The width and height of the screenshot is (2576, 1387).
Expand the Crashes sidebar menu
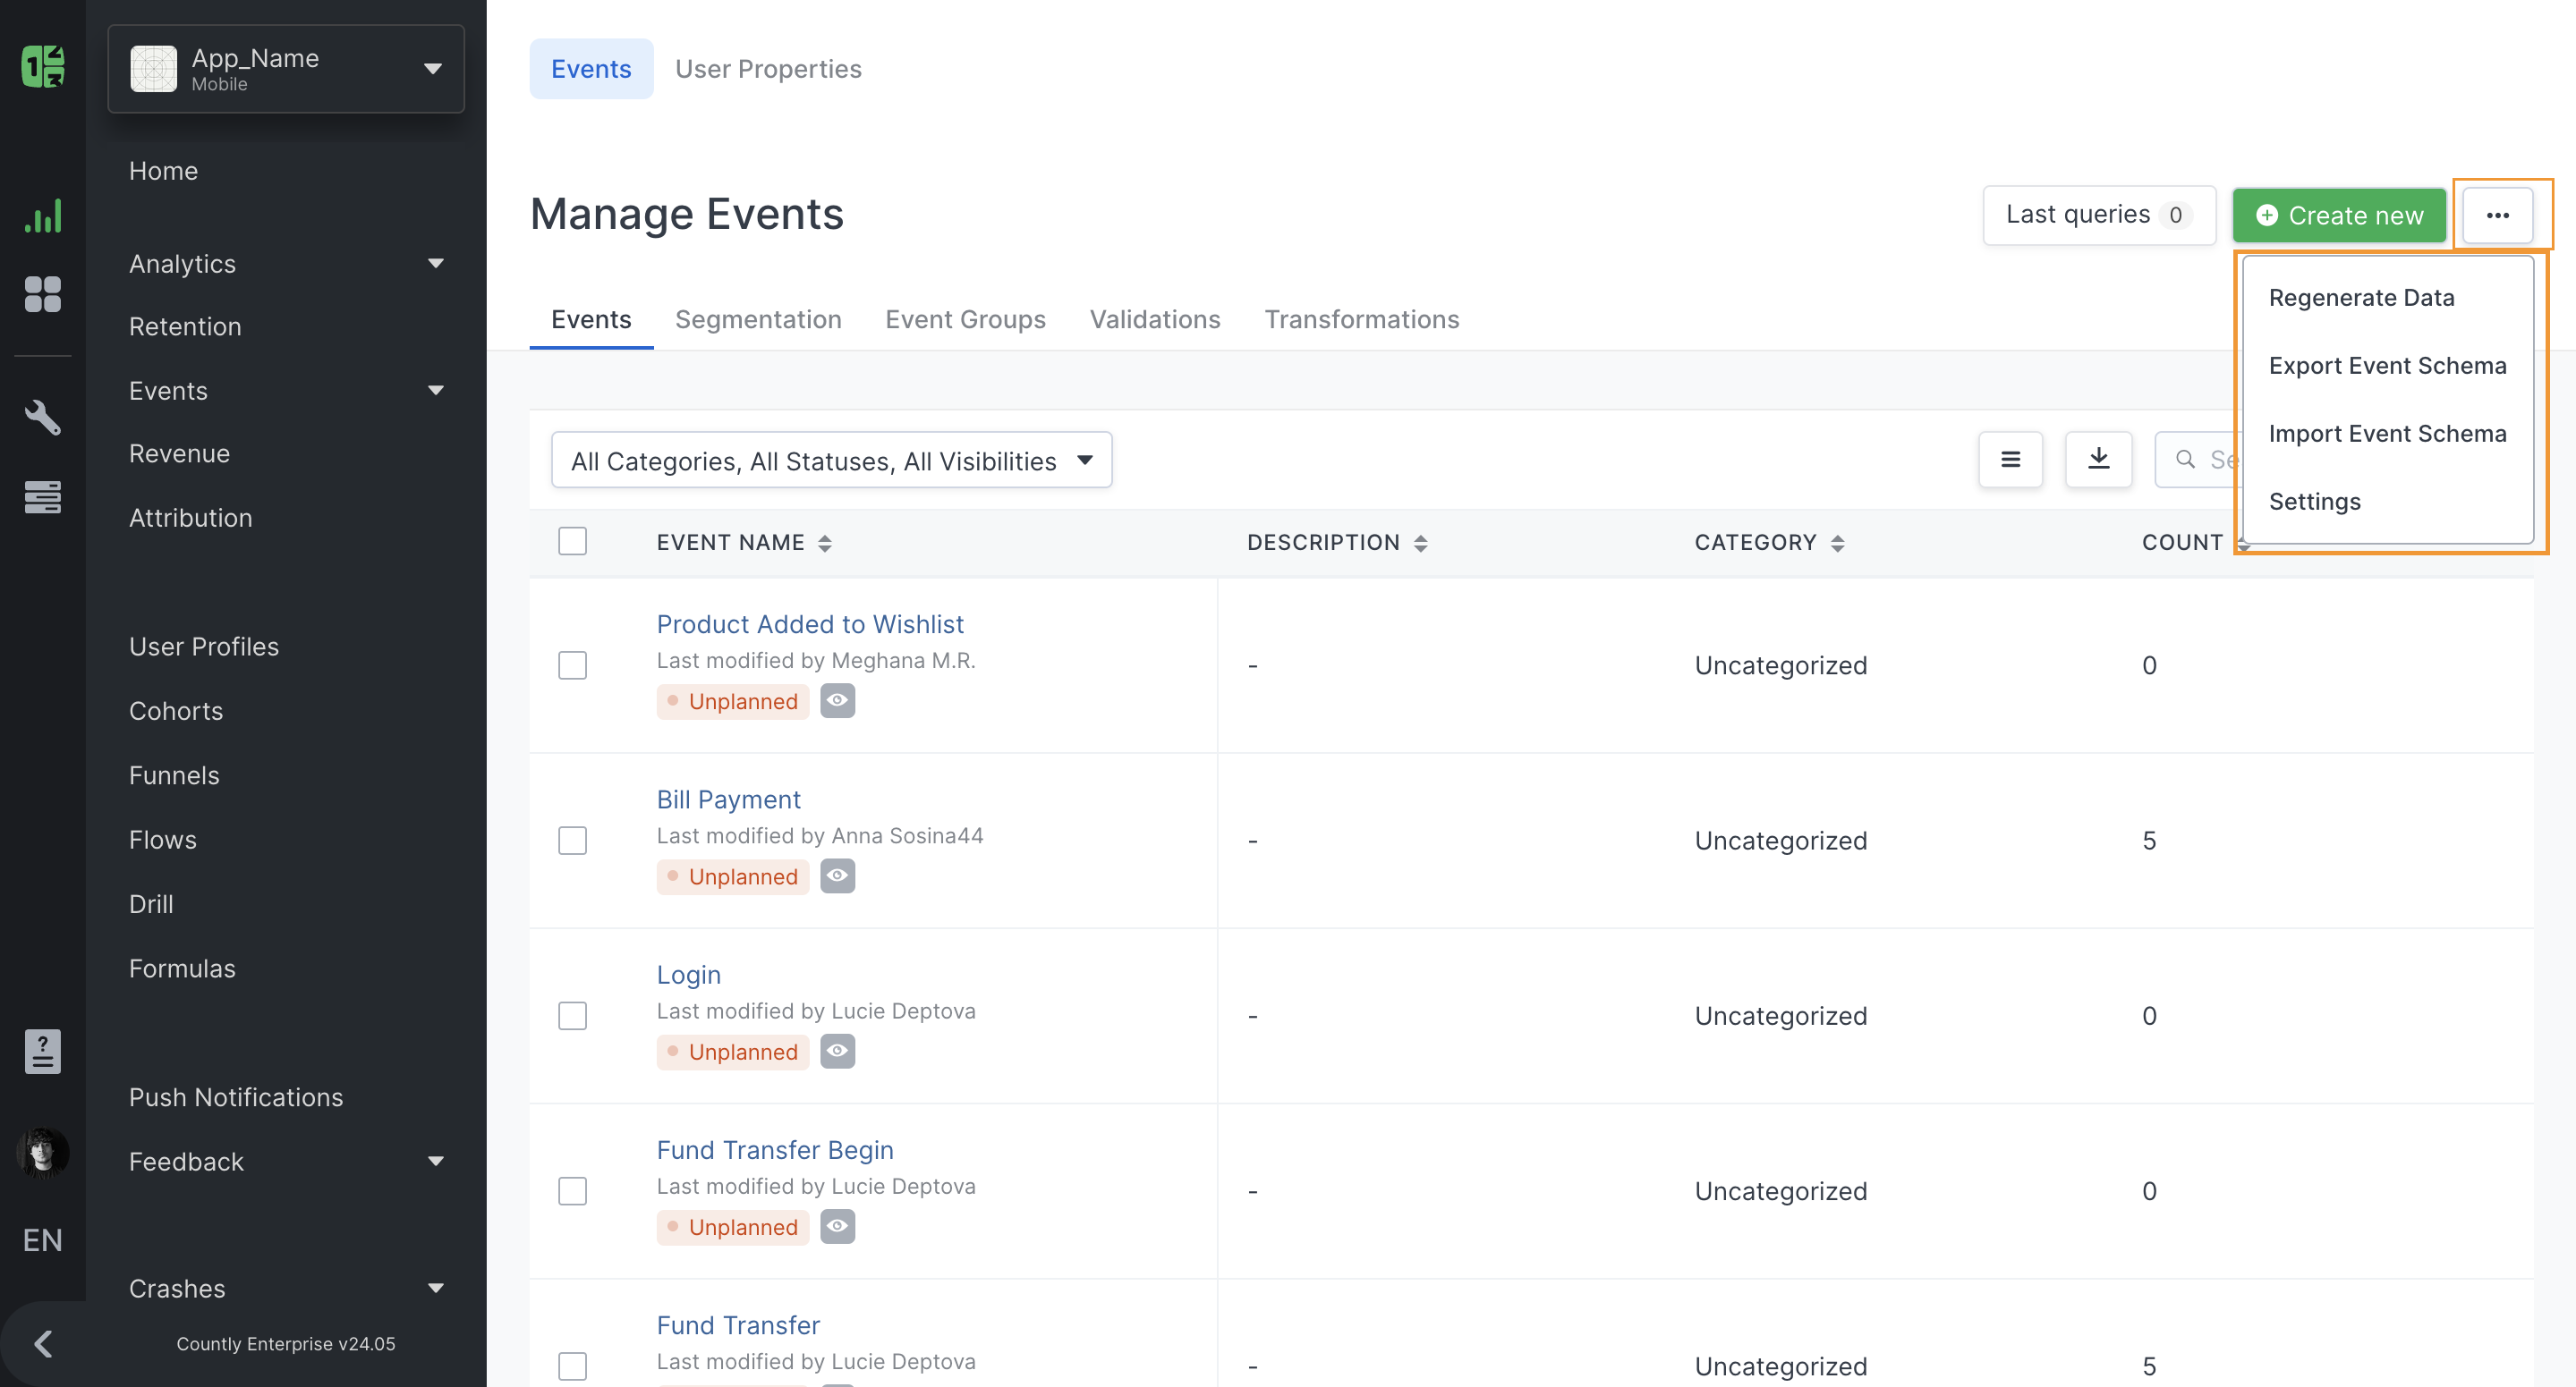(x=286, y=1288)
